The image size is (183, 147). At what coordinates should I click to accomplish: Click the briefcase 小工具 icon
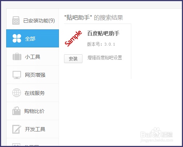coord(17,56)
